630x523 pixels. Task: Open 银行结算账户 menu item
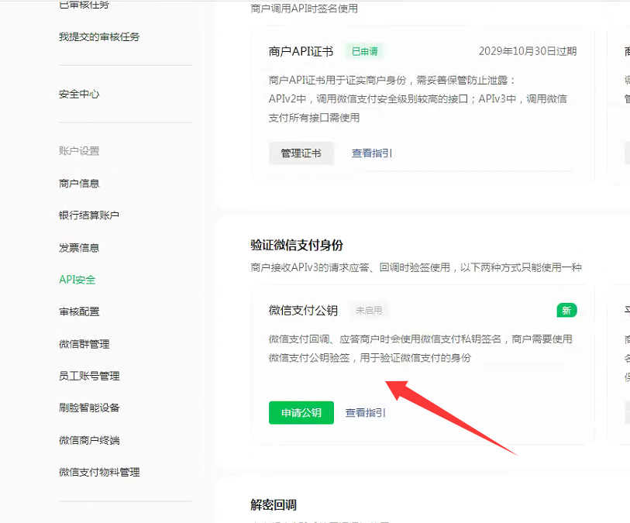tap(89, 215)
